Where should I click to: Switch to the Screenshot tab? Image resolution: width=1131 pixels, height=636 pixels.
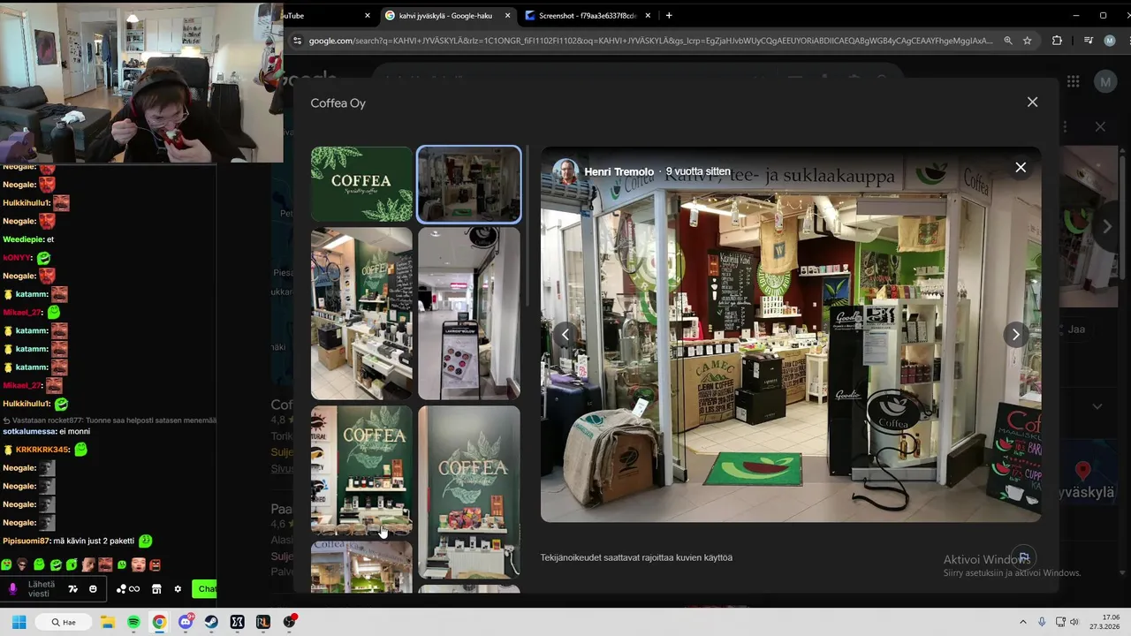coord(586,15)
